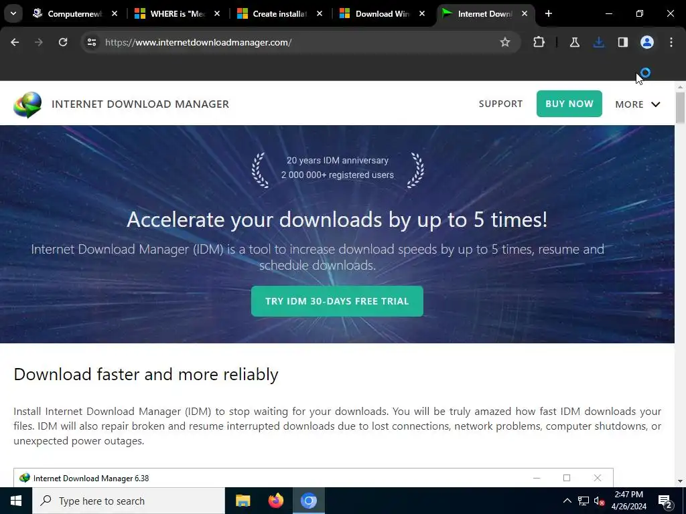
Task: Click the page vertical scrollbar thumb
Action: (x=680, y=108)
